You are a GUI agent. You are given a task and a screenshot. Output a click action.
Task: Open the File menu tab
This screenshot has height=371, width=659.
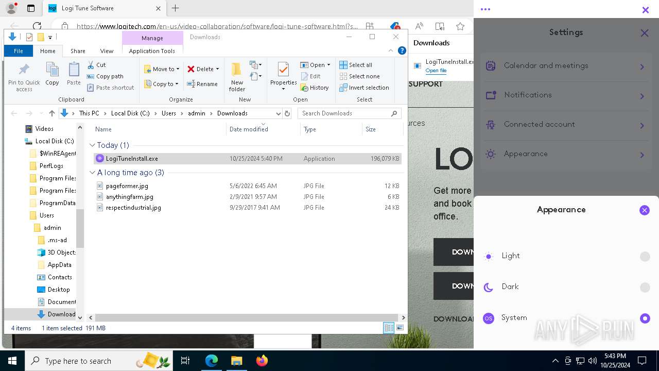click(x=19, y=51)
